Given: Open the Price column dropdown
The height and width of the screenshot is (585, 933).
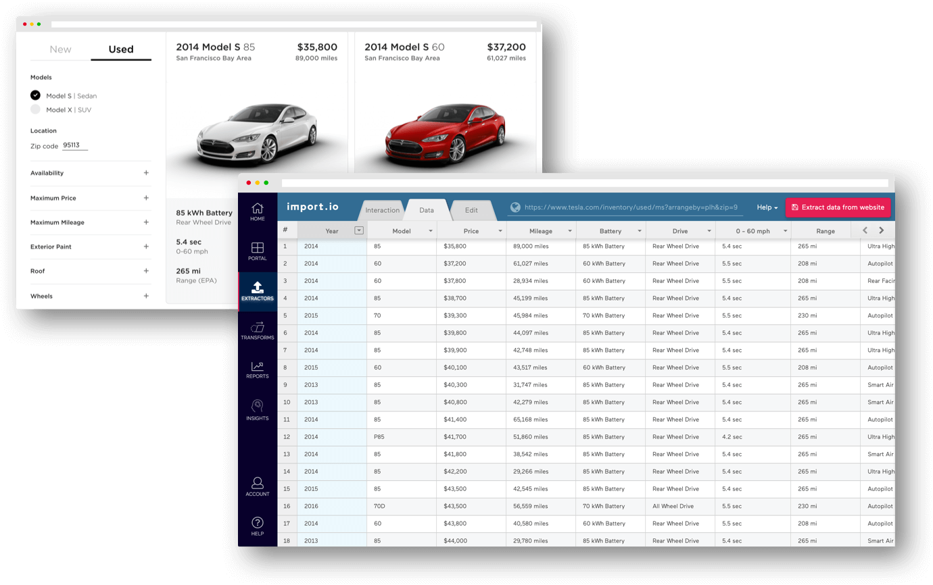Looking at the screenshot, I should pos(500,231).
